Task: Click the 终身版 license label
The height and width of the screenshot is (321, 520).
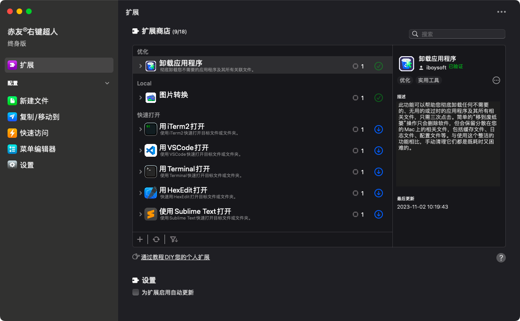Action: pos(17,43)
